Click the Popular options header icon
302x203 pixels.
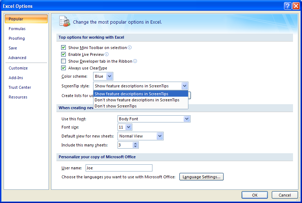pyautogui.click(x=64, y=21)
